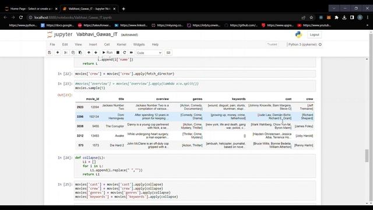Switch to the Home Page browser tab
Image resolution: width=373 pixels, height=210 pixels.
[31, 9]
